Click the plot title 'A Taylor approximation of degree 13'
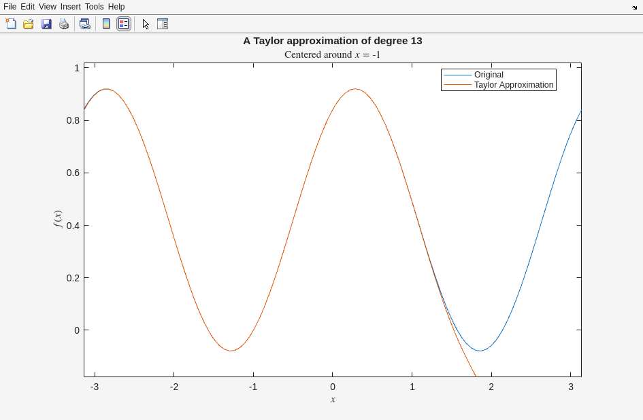This screenshot has width=643, height=420. 333,41
